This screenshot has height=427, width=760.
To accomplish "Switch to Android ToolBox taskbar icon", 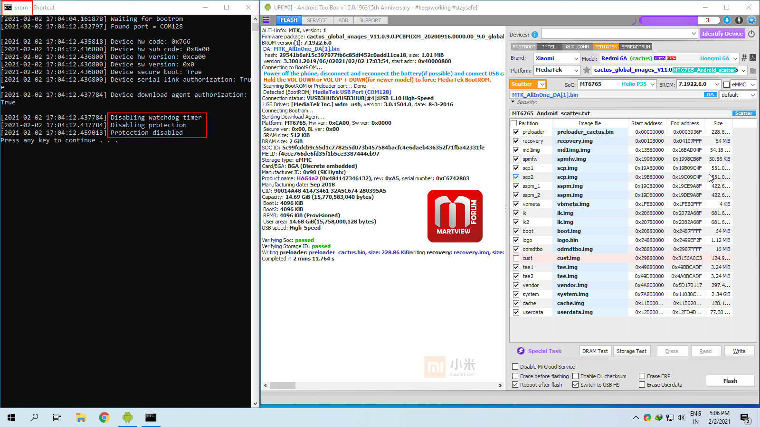I will click(x=127, y=418).
